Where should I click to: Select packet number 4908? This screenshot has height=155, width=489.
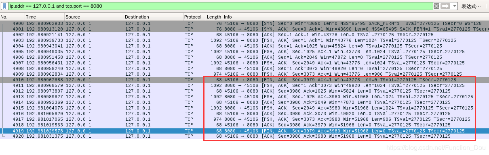244,69
